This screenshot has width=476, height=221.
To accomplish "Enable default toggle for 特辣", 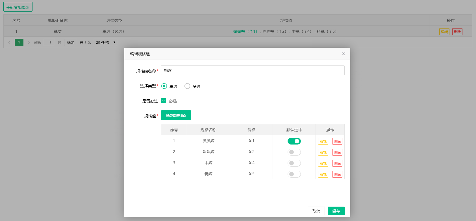I will (x=294, y=174).
